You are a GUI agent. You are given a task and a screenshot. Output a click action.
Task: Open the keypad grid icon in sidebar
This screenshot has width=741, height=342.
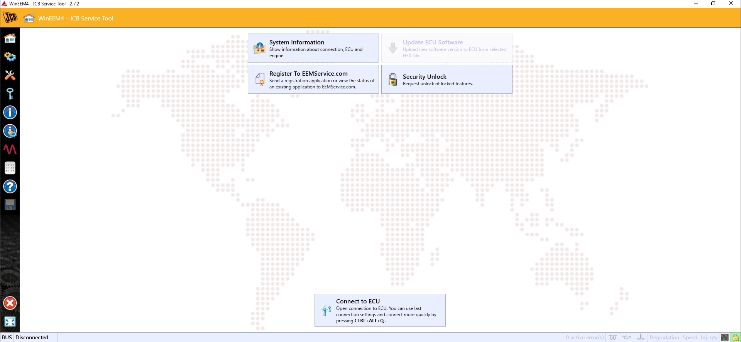(10, 168)
